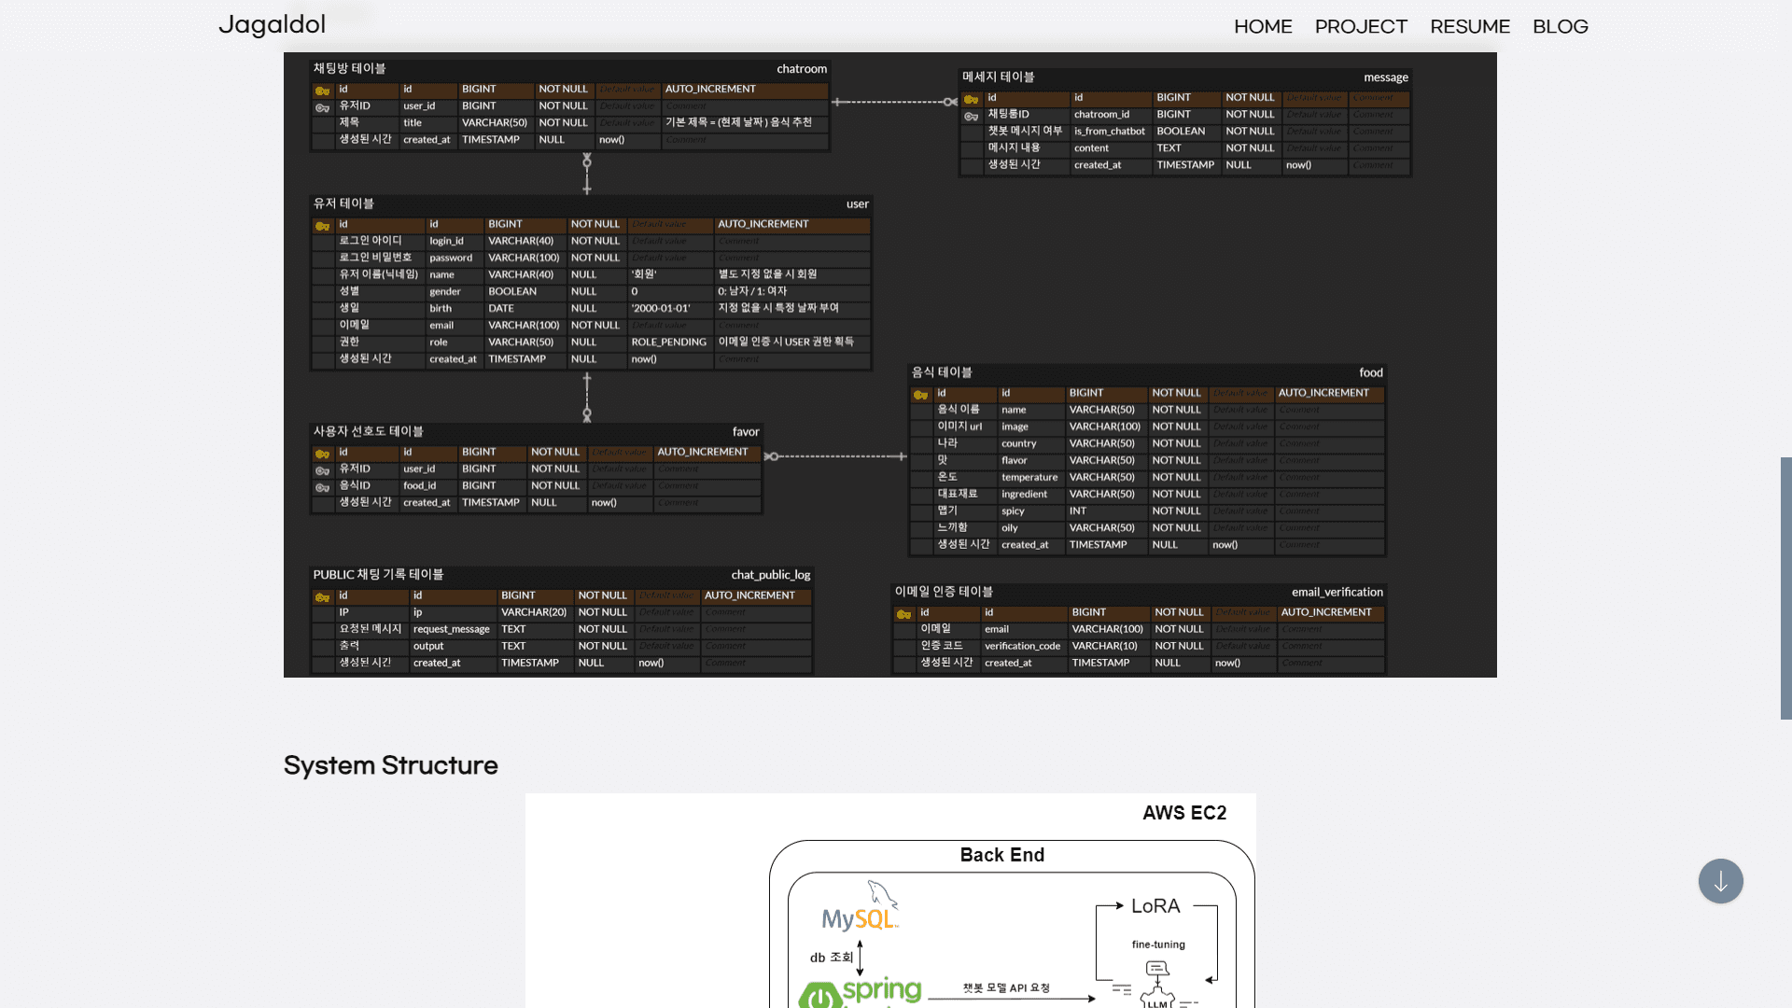Click the message table name label

pyautogui.click(x=1386, y=77)
